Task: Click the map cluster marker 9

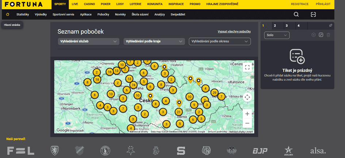Action: click(194, 105)
